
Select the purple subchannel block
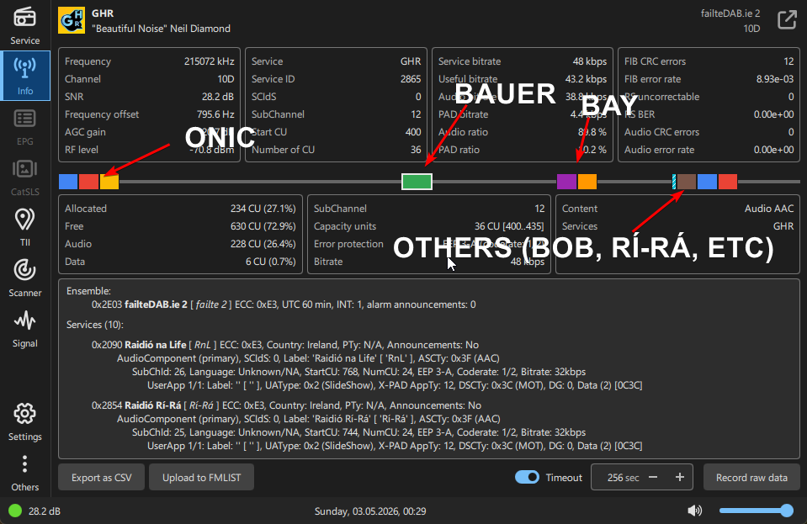pos(566,182)
